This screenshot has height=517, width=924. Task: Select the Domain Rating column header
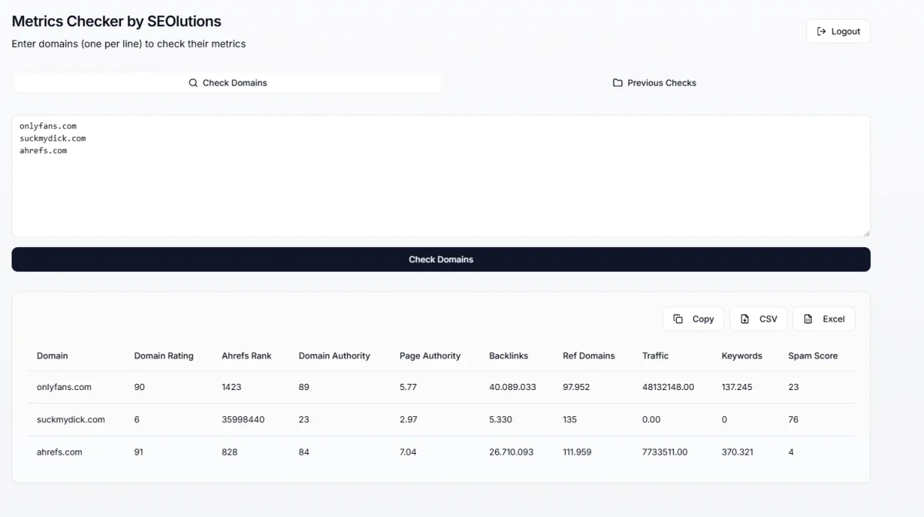click(163, 356)
